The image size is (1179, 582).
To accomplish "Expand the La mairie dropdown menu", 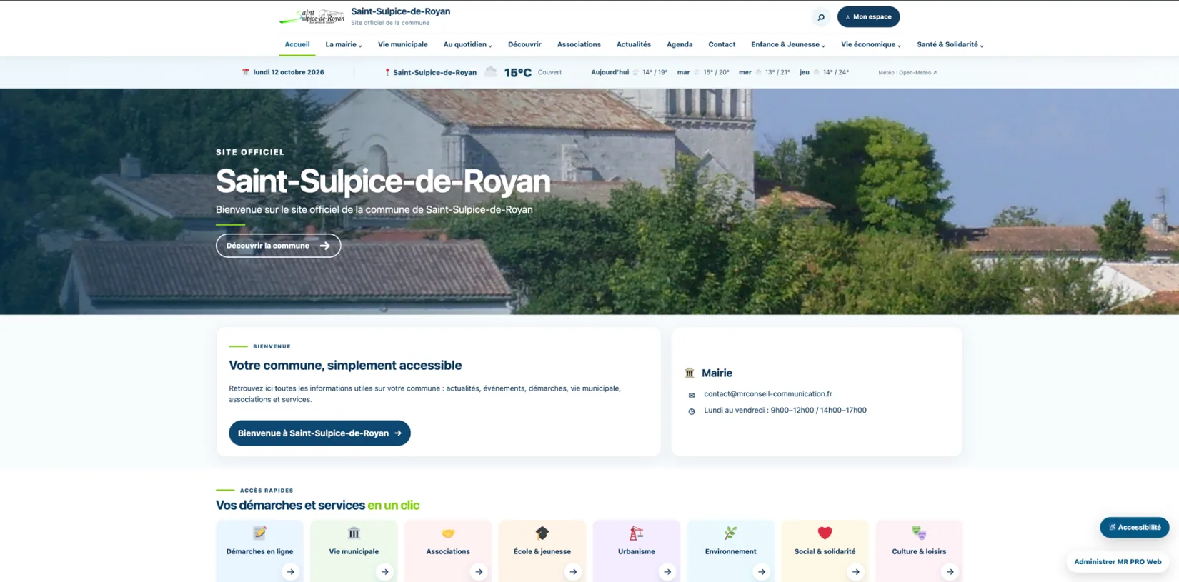I will click(x=343, y=44).
